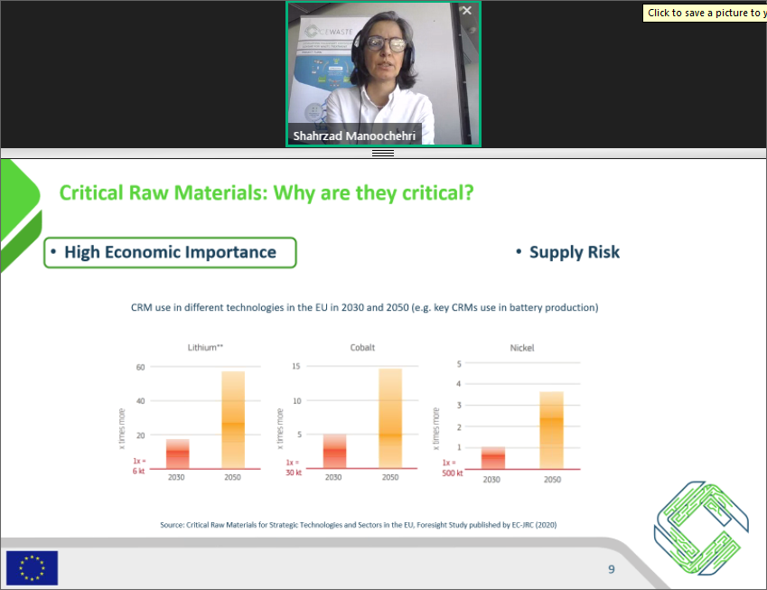767x590 pixels.
Task: Click the CEWASTE circular logo bottom right
Action: pos(700,529)
